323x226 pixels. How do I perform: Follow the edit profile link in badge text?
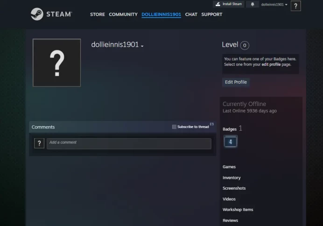tap(271, 64)
